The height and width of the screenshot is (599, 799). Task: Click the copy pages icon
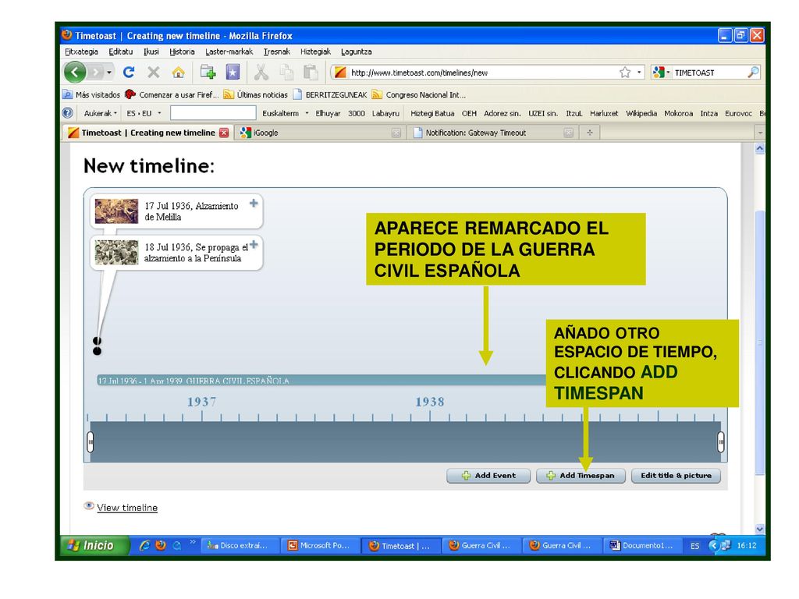tap(287, 73)
